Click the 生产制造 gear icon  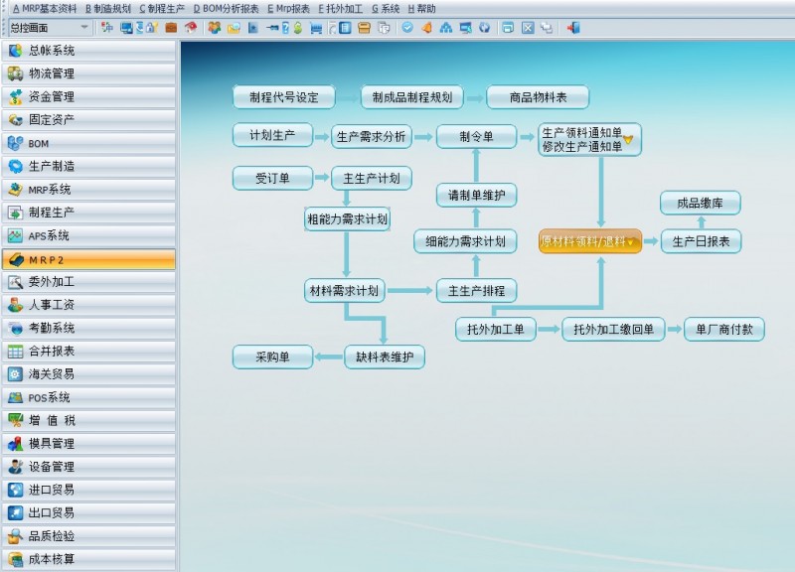pyautogui.click(x=15, y=166)
